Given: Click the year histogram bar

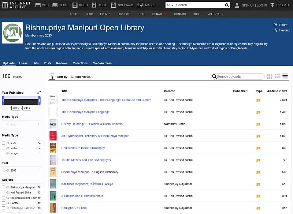Looking at the screenshot, I should pos(21,102).
